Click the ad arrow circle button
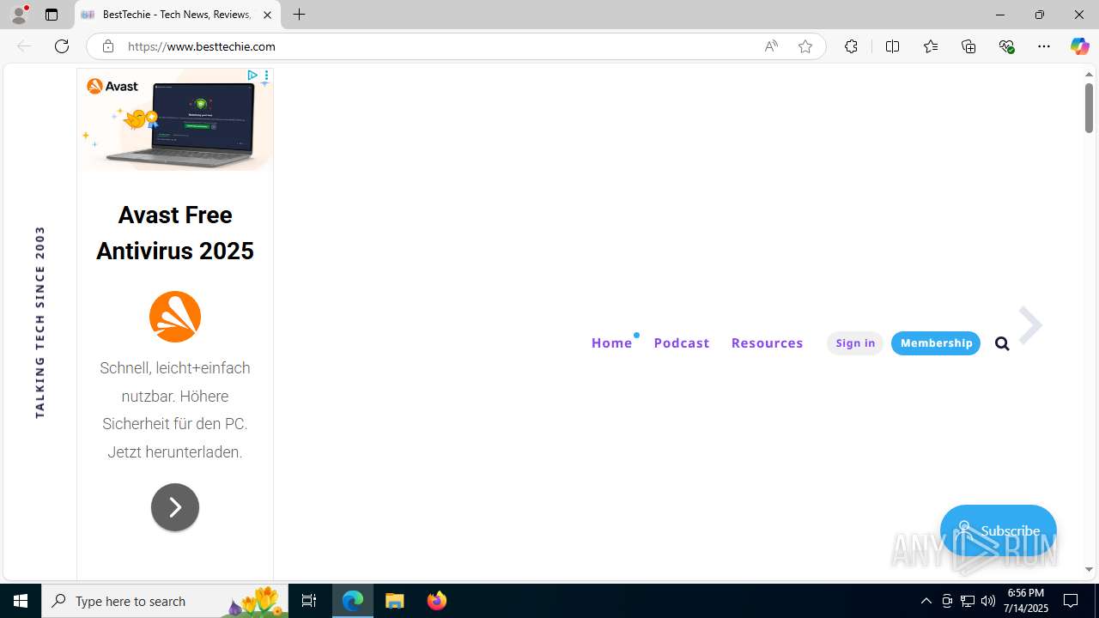This screenshot has height=618, width=1099. 175,507
